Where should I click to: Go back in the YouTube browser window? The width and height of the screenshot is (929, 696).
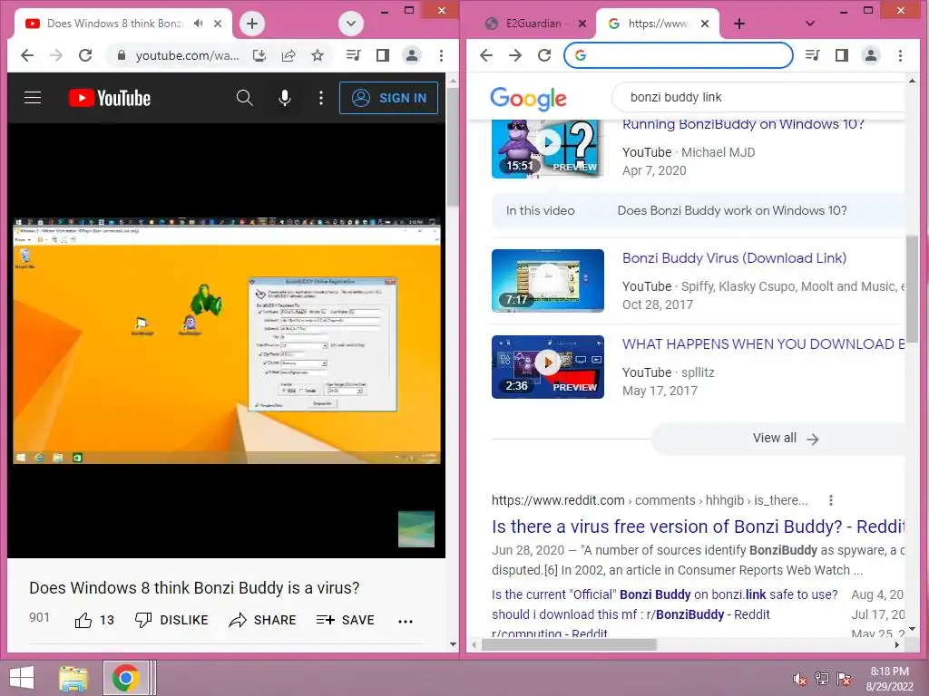coord(26,55)
